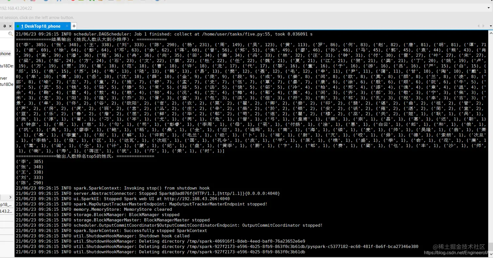Click 'Successfully stopped SparkContext' log line

(x=111, y=231)
